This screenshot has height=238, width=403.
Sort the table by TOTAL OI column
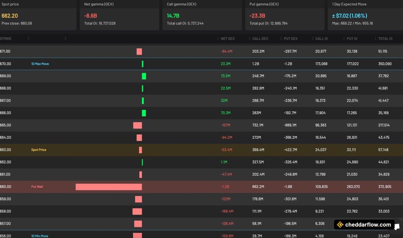click(386, 39)
